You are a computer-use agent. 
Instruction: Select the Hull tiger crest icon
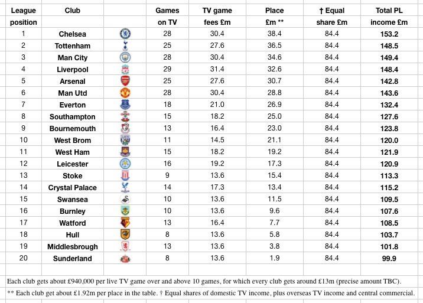[125, 234]
